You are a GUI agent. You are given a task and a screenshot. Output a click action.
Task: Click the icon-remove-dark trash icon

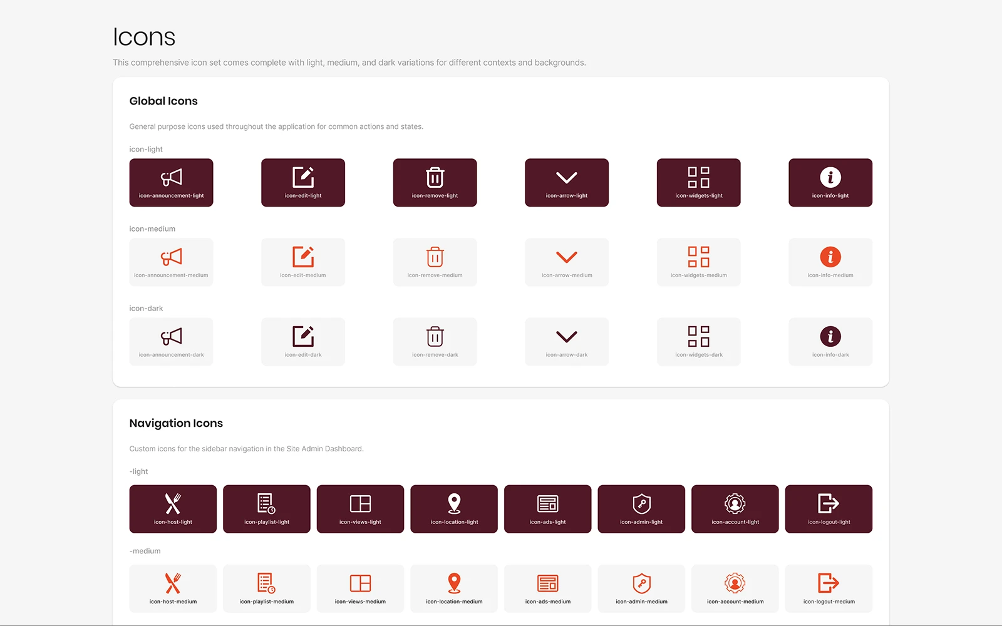pyautogui.click(x=435, y=336)
